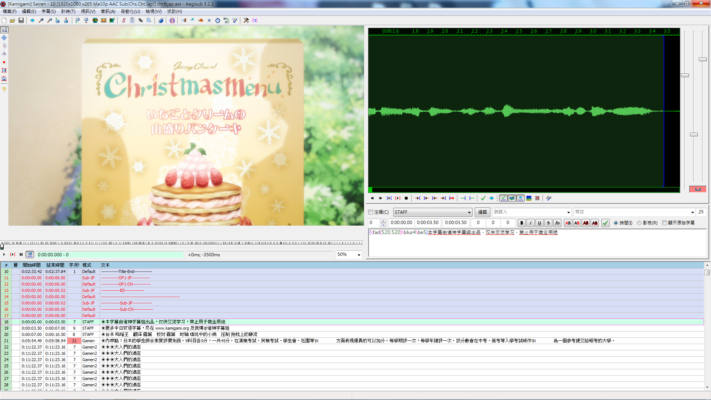This screenshot has height=400, width=711.
Task: Open the 50% video zoom dropdown
Action: click(x=358, y=255)
